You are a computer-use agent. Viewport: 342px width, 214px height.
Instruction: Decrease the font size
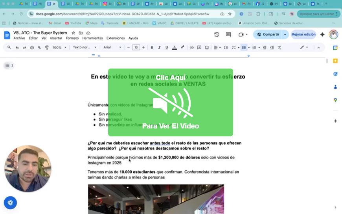pos(129,47)
